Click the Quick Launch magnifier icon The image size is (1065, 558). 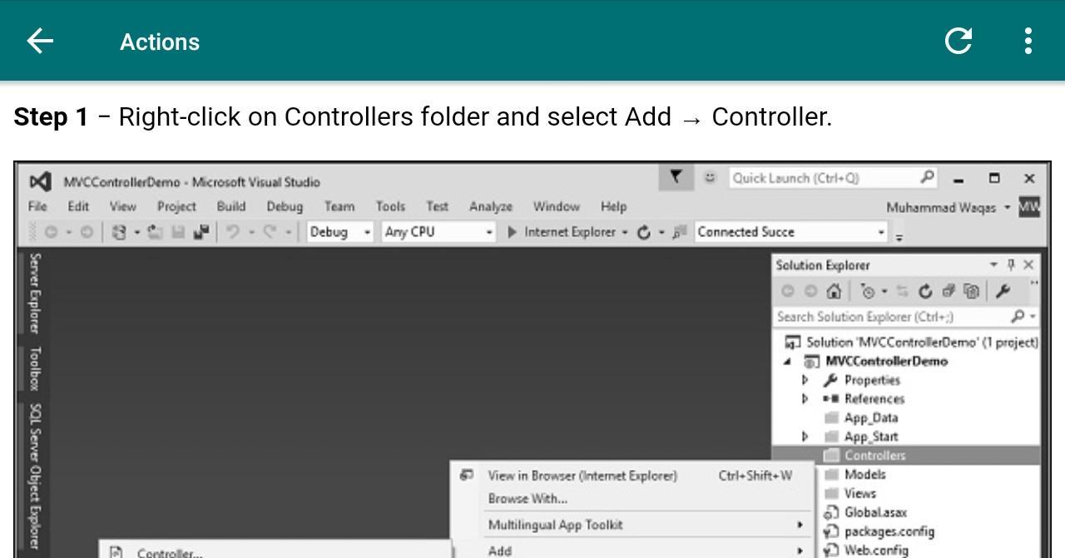point(928,177)
